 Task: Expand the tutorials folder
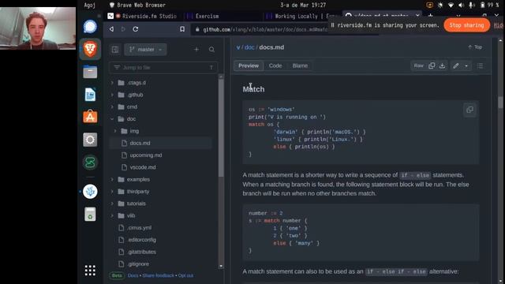click(112, 204)
